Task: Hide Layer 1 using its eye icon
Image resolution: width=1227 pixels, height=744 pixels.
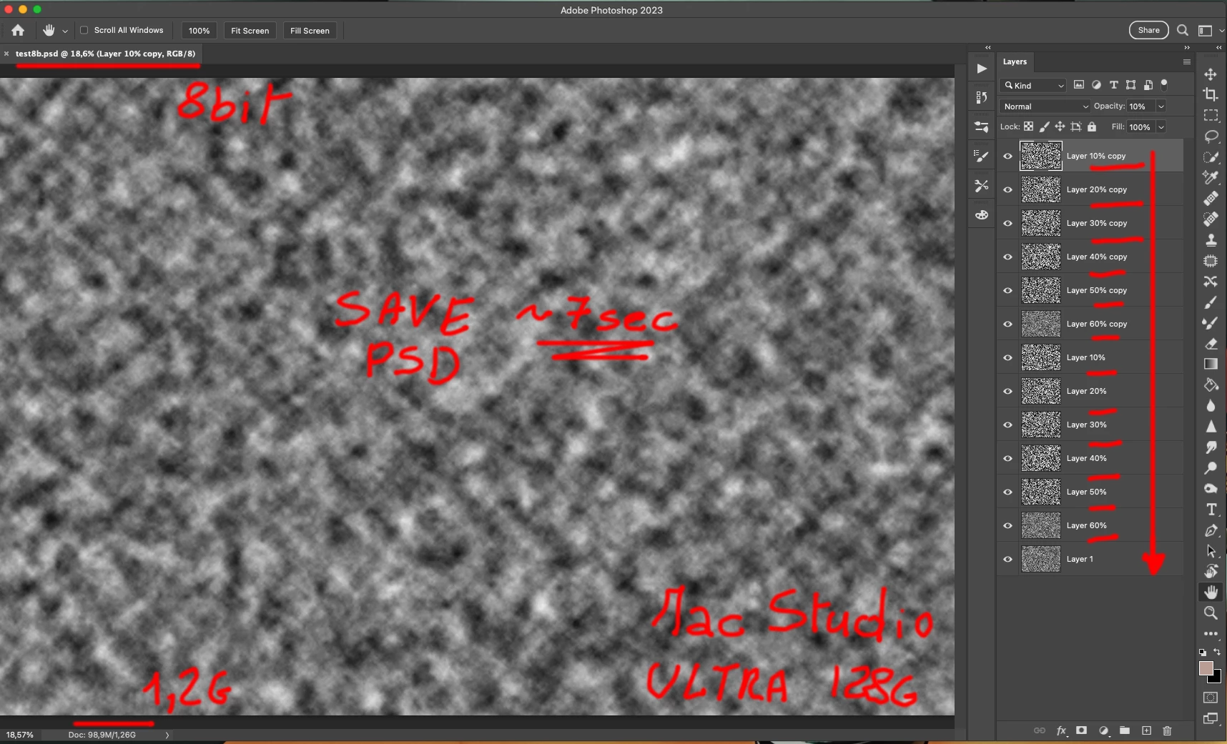Action: [x=1007, y=559]
